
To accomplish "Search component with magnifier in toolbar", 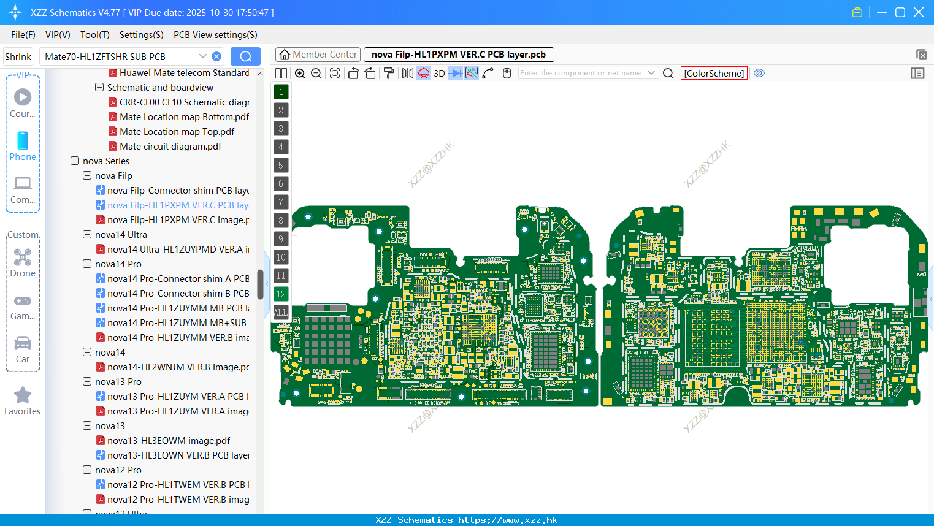I will click(668, 73).
